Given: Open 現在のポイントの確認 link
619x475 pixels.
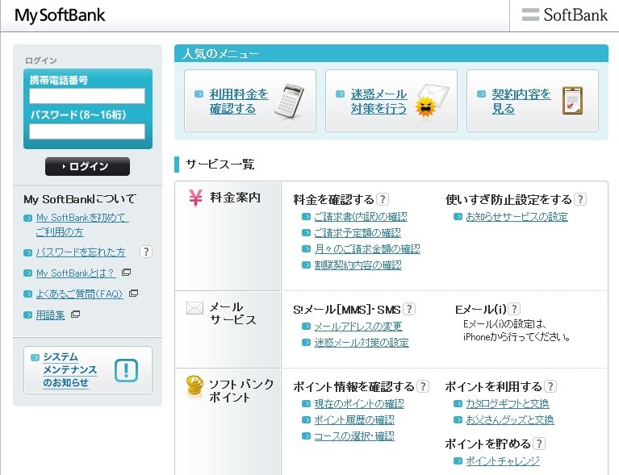Looking at the screenshot, I should 359,403.
